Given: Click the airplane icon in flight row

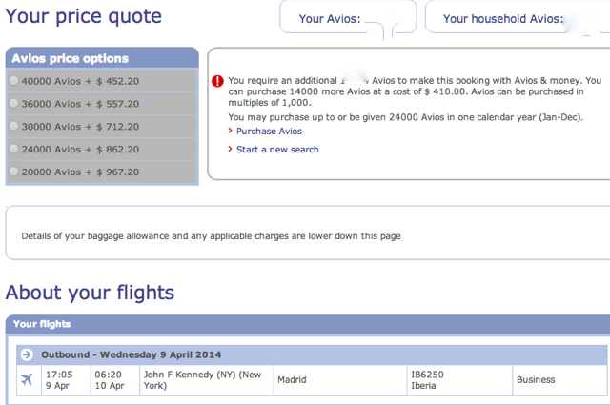Looking at the screenshot, I should (27, 379).
